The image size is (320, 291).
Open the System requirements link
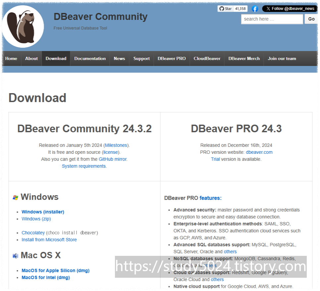click(x=84, y=166)
